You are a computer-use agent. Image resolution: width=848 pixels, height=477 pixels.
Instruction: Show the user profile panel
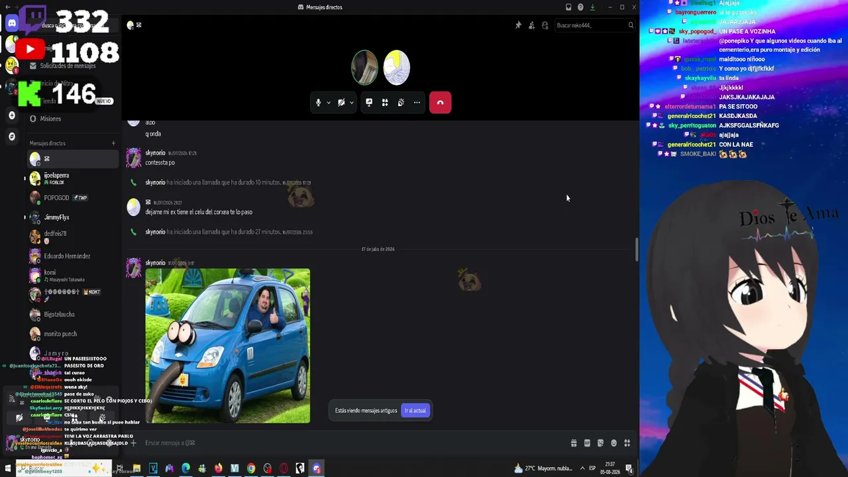[x=545, y=25]
